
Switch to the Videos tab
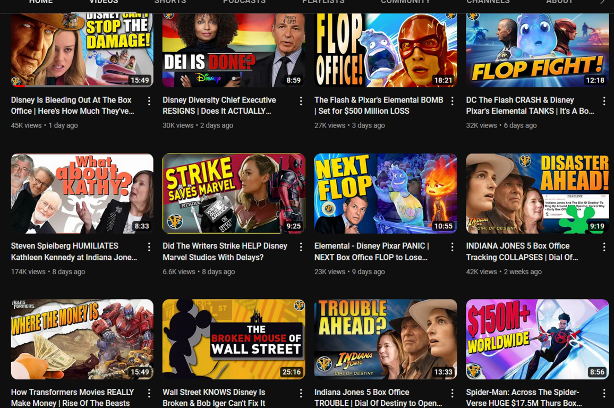(x=104, y=2)
